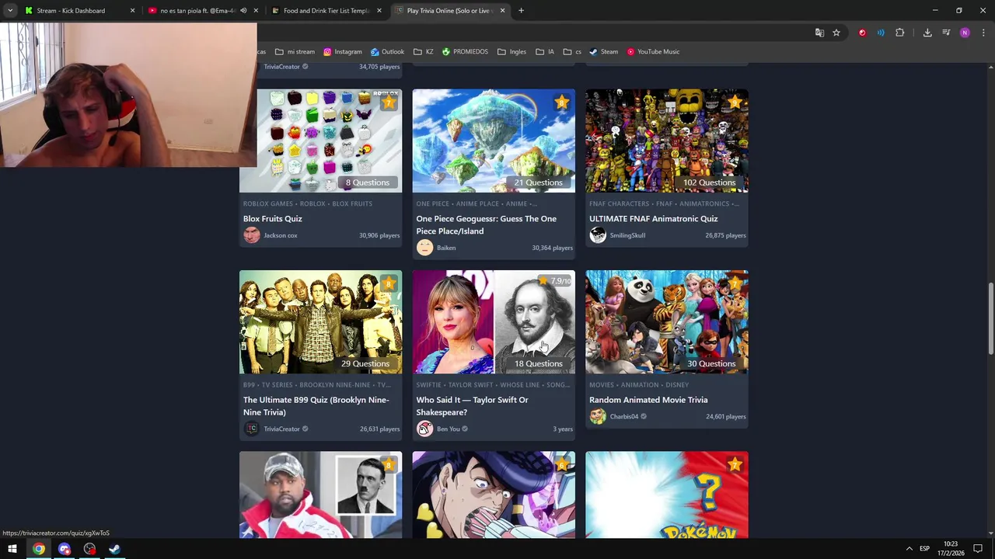Open the YouTube Music bookmark
995x559 pixels.
coord(653,51)
